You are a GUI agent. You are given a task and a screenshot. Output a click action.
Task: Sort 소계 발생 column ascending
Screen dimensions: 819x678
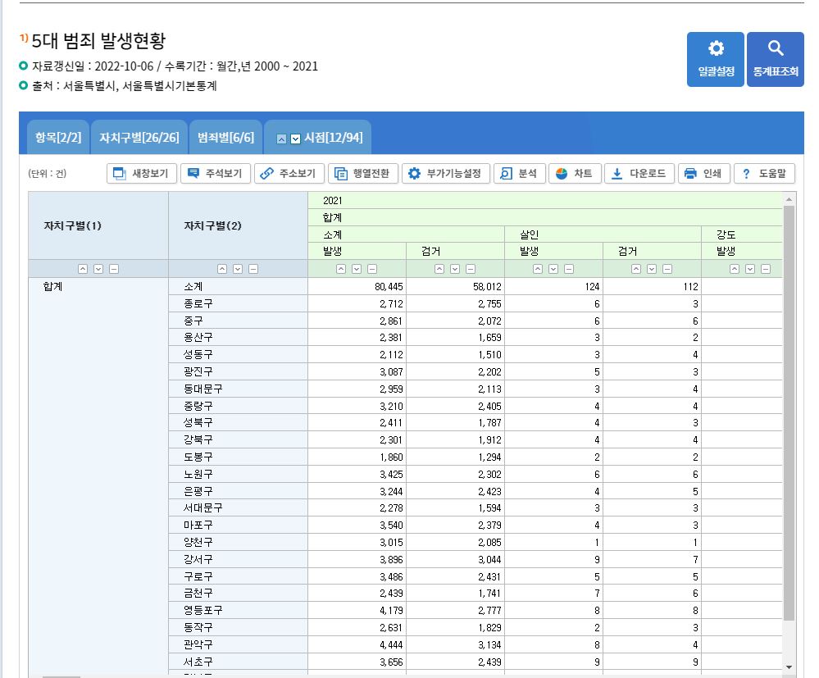click(x=341, y=269)
